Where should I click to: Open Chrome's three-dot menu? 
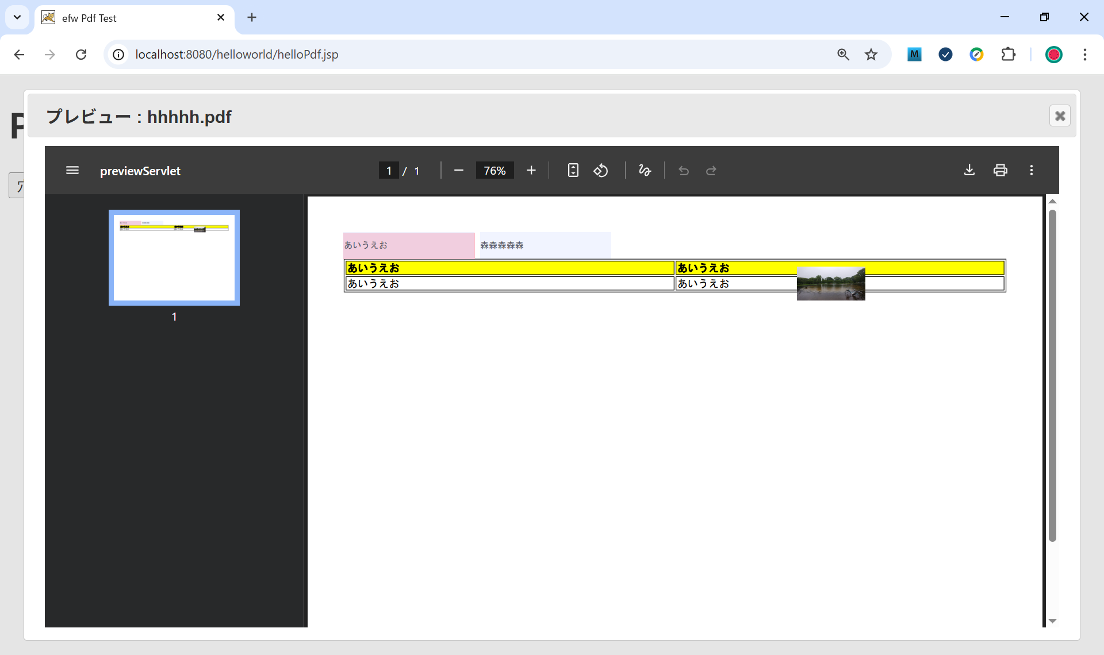point(1085,55)
